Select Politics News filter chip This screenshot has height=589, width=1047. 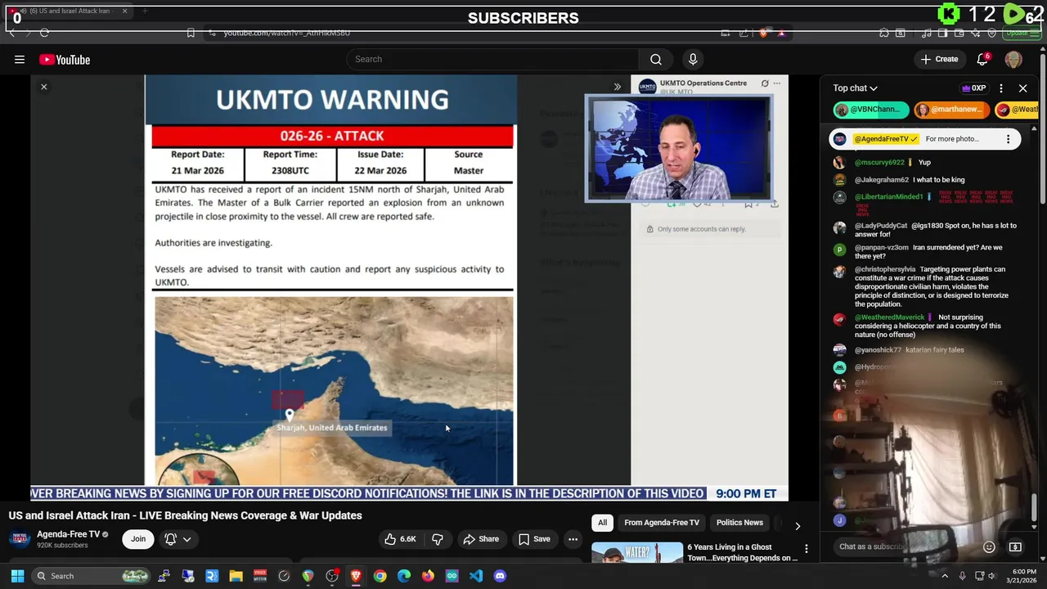click(x=739, y=523)
